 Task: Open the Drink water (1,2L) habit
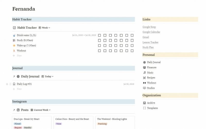[x=27, y=35]
